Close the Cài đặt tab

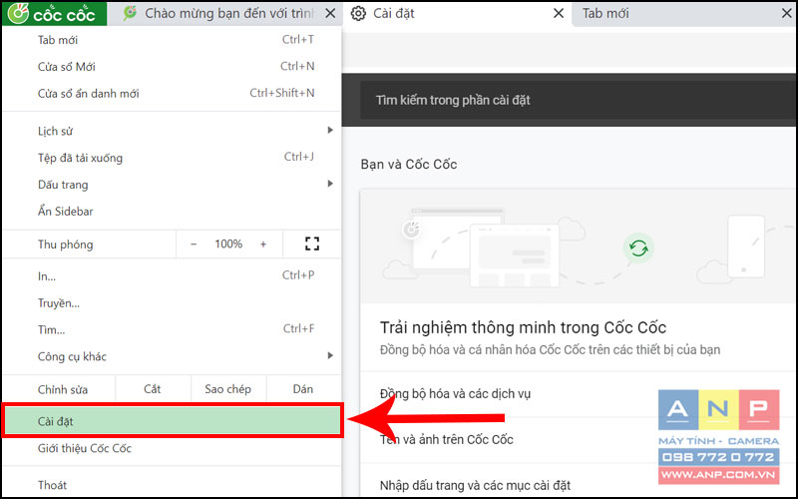(x=559, y=13)
